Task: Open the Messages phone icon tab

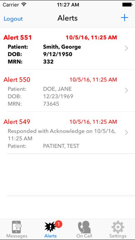Action: [17, 227]
